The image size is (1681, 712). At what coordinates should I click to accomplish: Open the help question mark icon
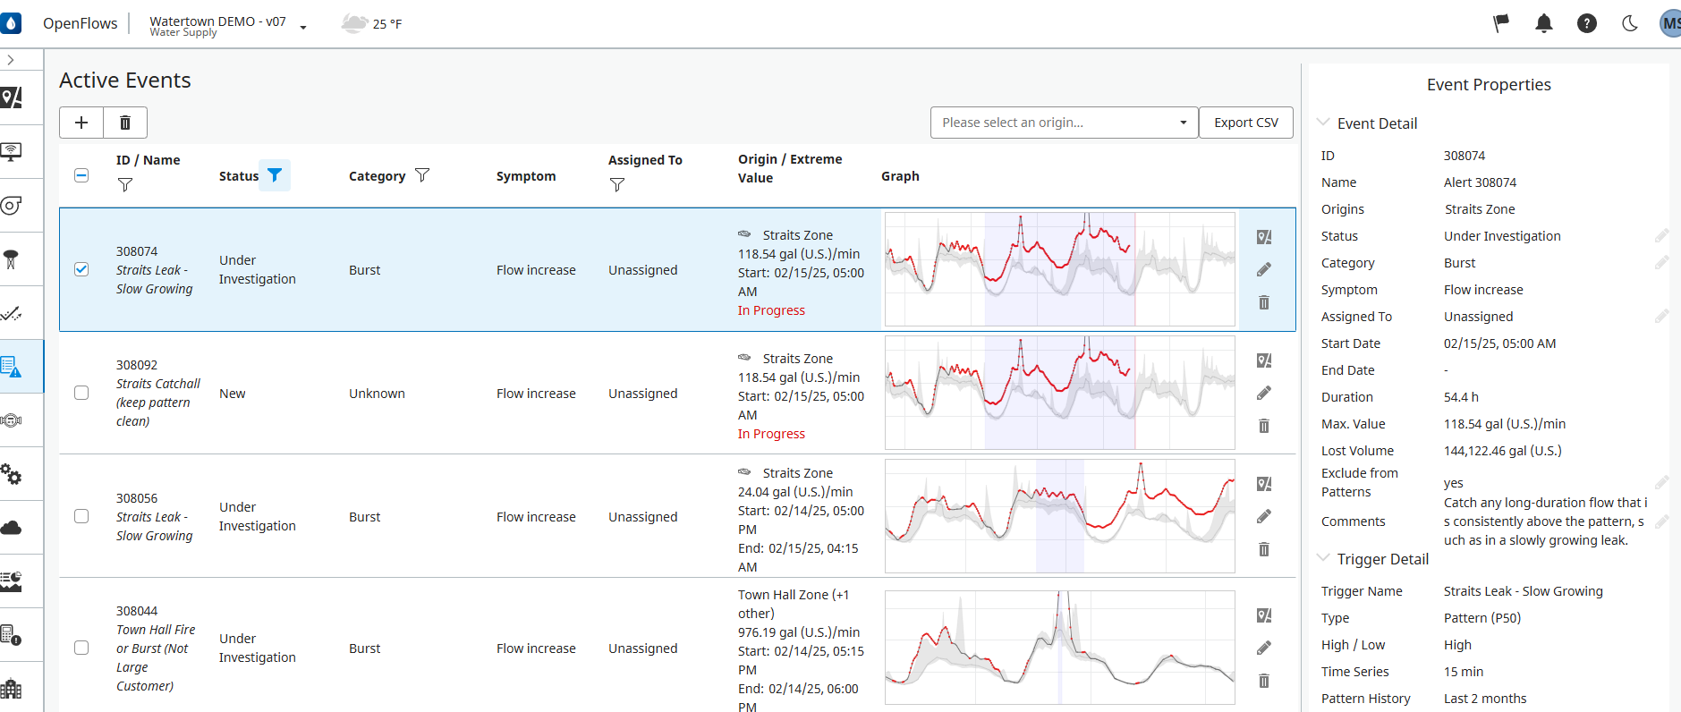coord(1586,24)
